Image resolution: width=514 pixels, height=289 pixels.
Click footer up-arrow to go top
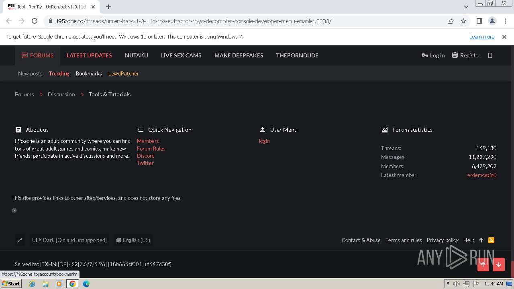pyautogui.click(x=481, y=240)
